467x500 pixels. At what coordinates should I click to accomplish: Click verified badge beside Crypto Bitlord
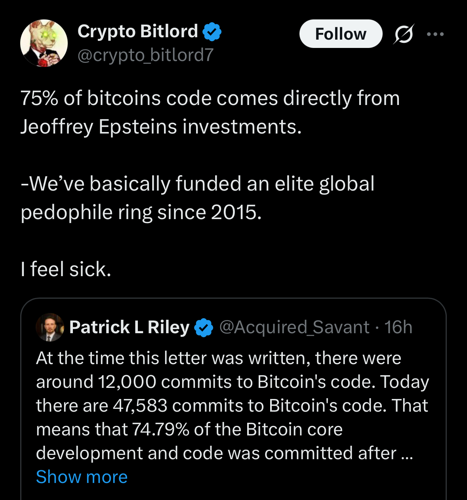pos(212,32)
